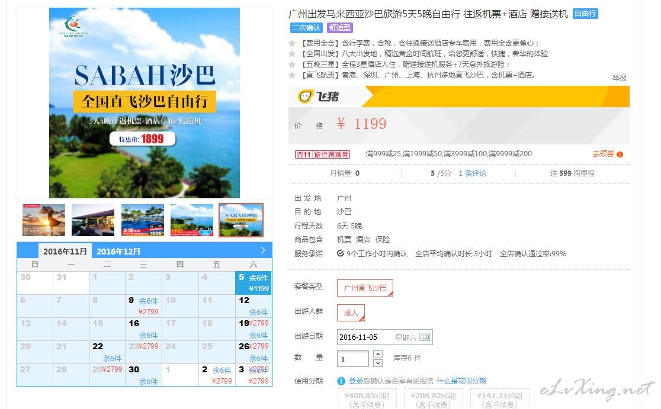Pick November 26 in calendar

click(x=254, y=353)
